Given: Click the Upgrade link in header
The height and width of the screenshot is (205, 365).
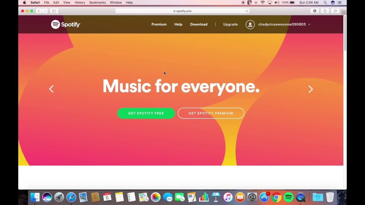Looking at the screenshot, I should [x=230, y=24].
